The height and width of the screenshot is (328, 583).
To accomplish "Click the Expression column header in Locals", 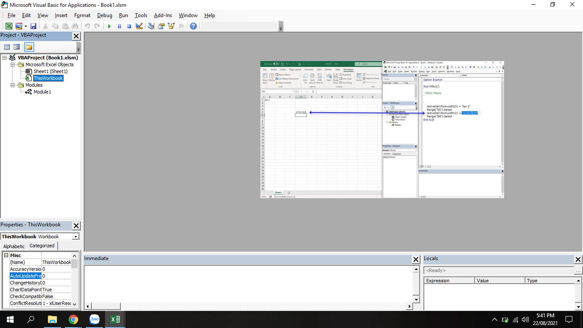I will click(x=449, y=281).
